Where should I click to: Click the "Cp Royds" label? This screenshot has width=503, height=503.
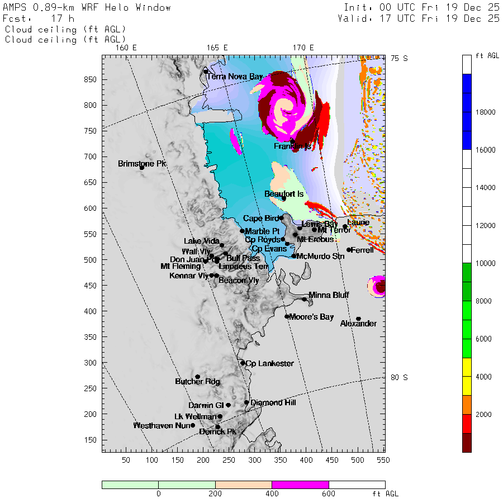pos(263,240)
